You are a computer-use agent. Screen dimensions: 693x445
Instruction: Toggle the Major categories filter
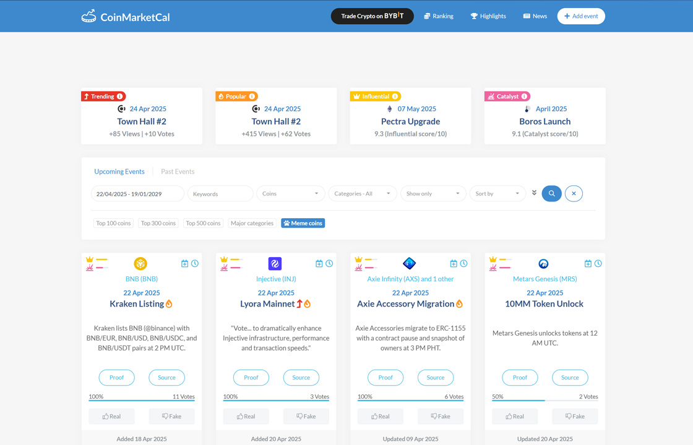point(252,223)
